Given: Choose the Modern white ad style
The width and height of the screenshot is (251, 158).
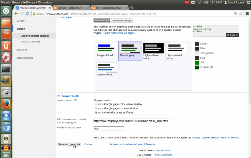Looking at the screenshot, I should [107, 70].
